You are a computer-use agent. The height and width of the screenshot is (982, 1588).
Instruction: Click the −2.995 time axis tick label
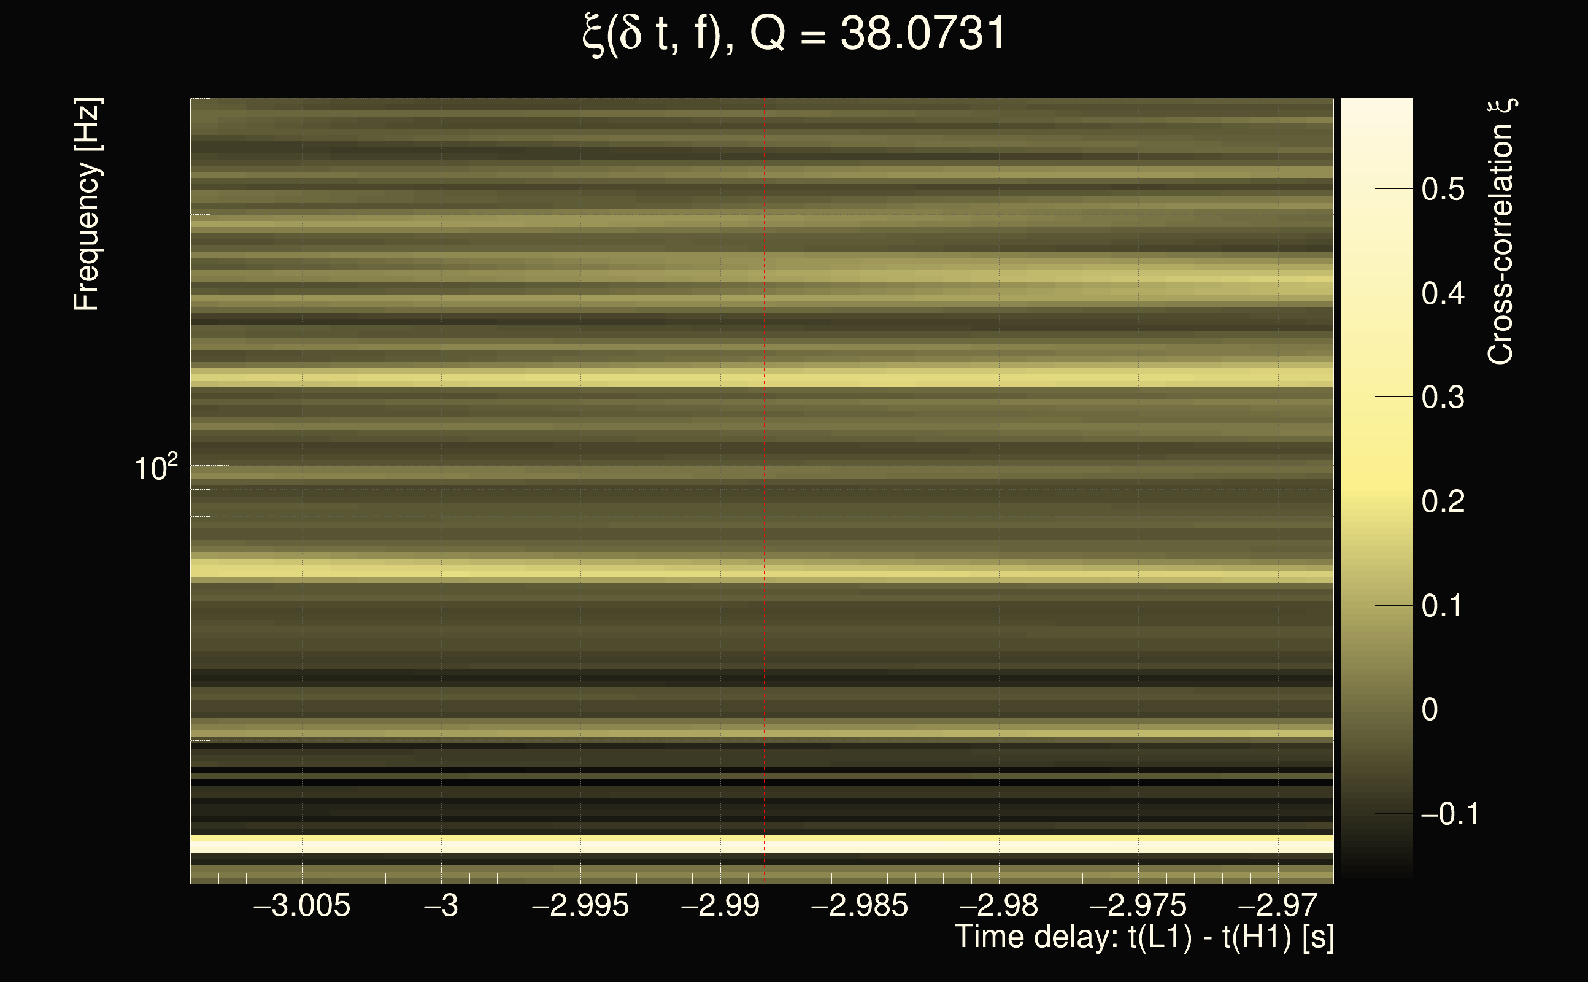(x=580, y=906)
